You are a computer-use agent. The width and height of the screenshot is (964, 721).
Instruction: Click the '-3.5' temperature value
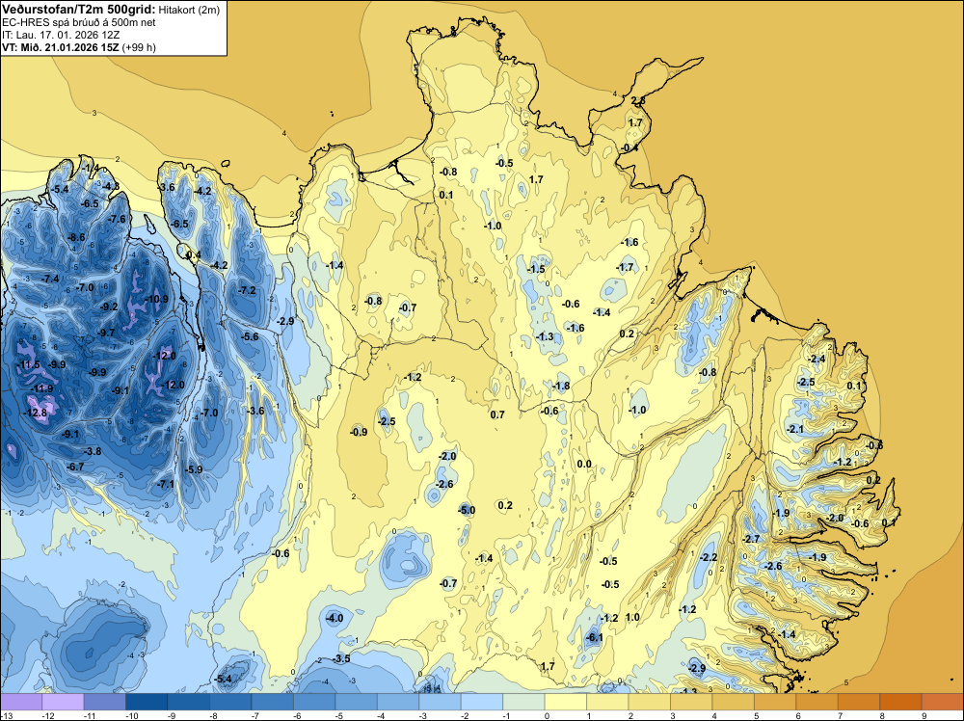pyautogui.click(x=341, y=659)
